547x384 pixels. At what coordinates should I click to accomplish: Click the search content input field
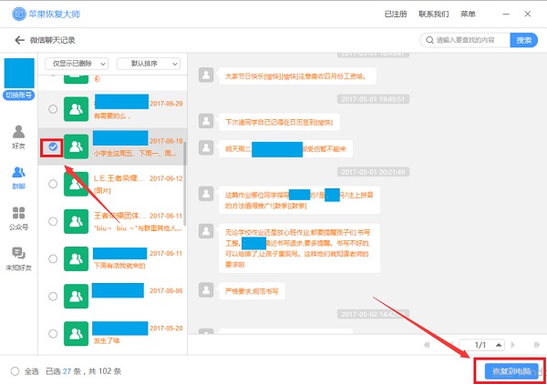[x=470, y=41]
